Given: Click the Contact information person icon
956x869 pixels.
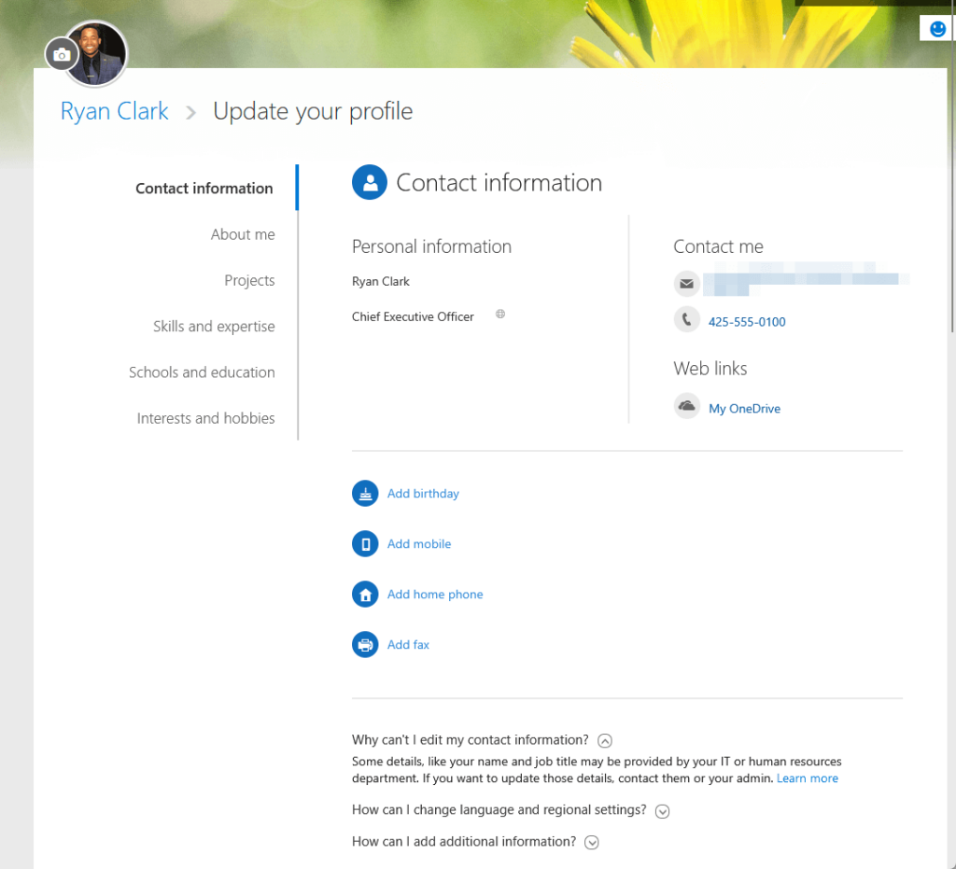Looking at the screenshot, I should 370,182.
